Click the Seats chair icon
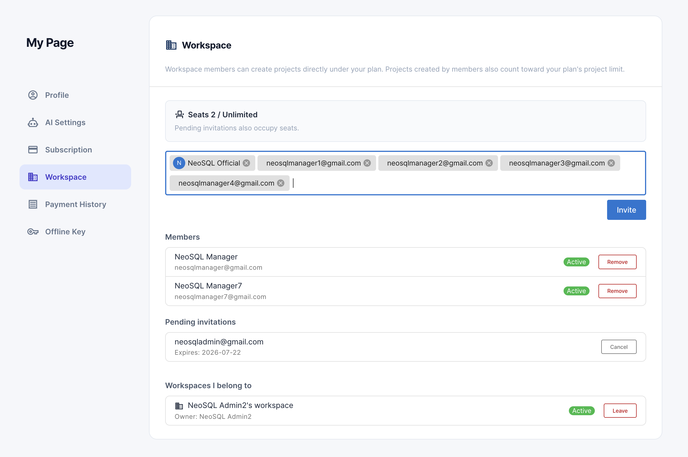The height and width of the screenshot is (457, 688). [180, 115]
